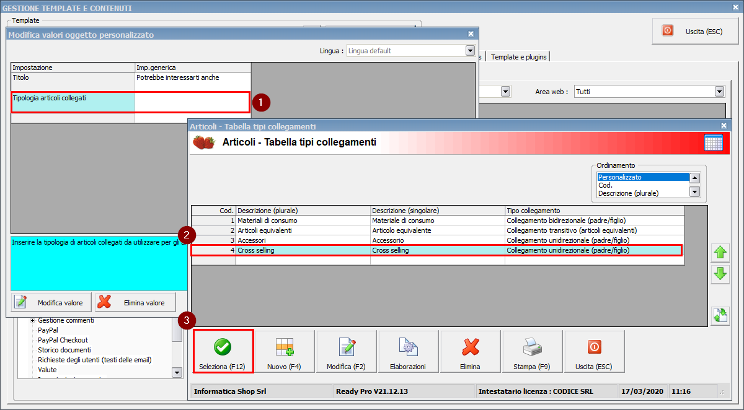Expand the Gestione commenti tree node
The image size is (744, 410).
click(33, 321)
